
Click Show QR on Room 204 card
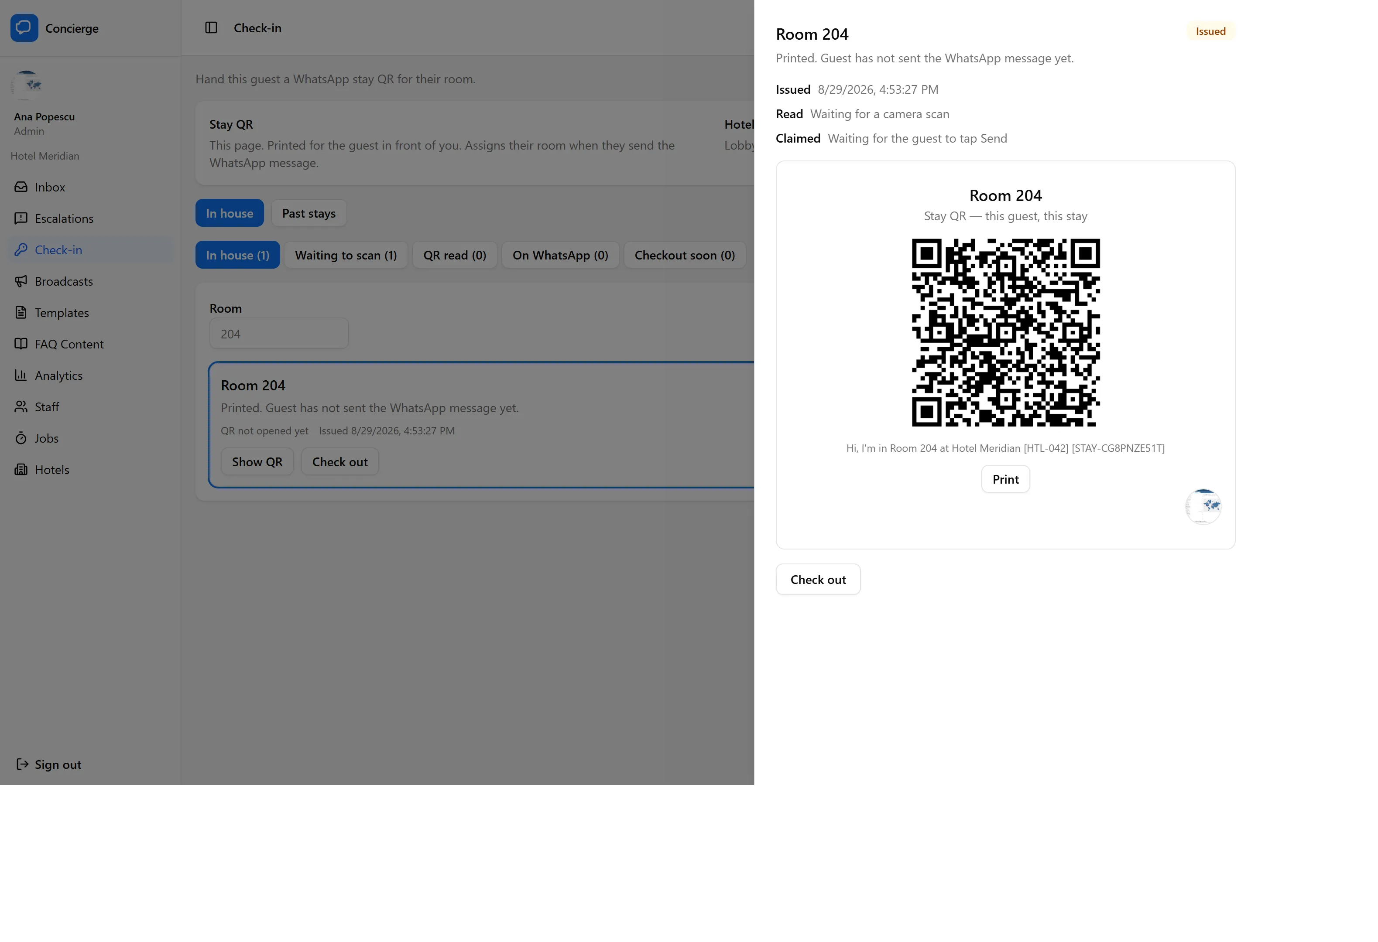[x=257, y=461]
